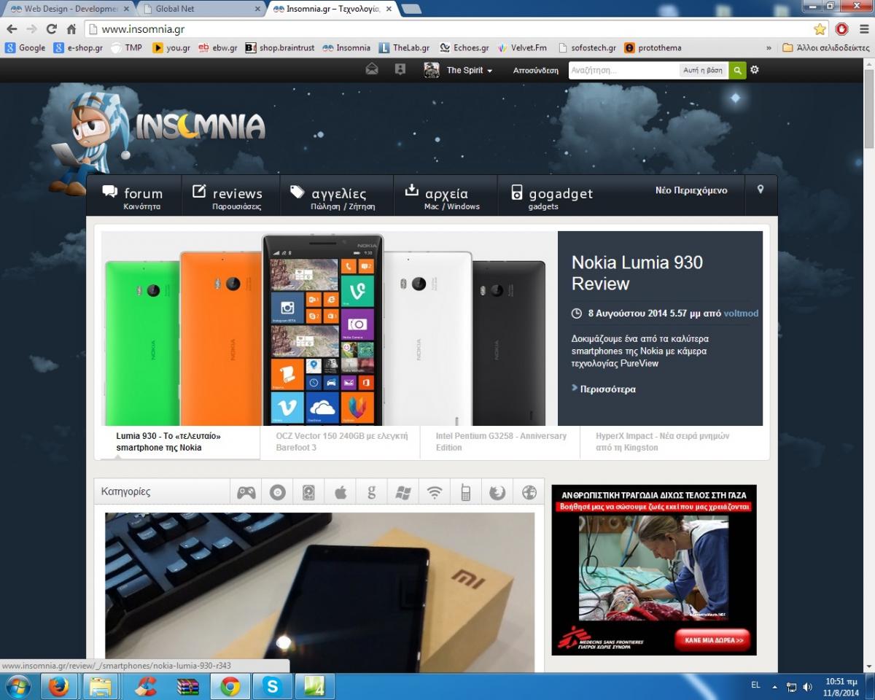875x700 pixels.
Task: Open the Chrome hamburger menu
Action: (863, 29)
